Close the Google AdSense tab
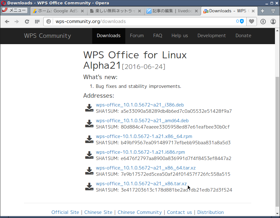The height and width of the screenshot is (218, 280). [x=82, y=11]
